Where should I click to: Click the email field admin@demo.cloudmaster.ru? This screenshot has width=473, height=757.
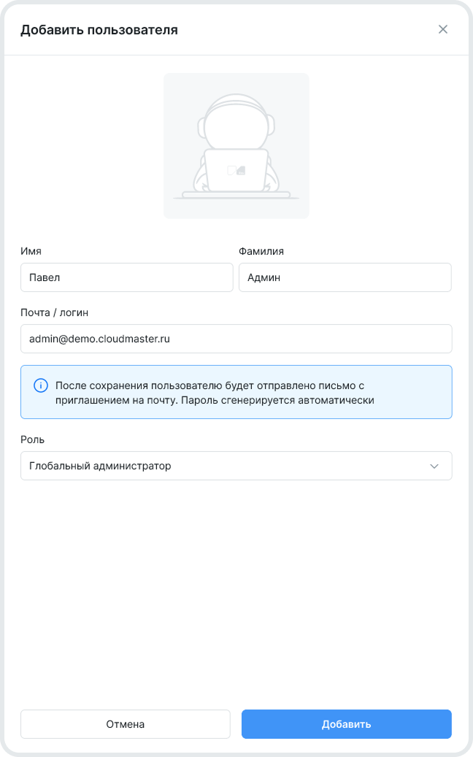coord(236,339)
